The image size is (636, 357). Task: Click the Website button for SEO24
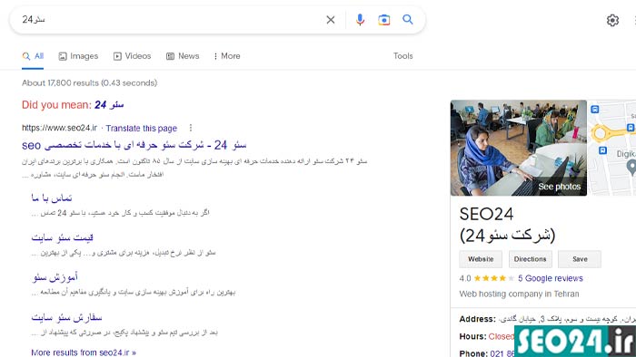point(481,259)
